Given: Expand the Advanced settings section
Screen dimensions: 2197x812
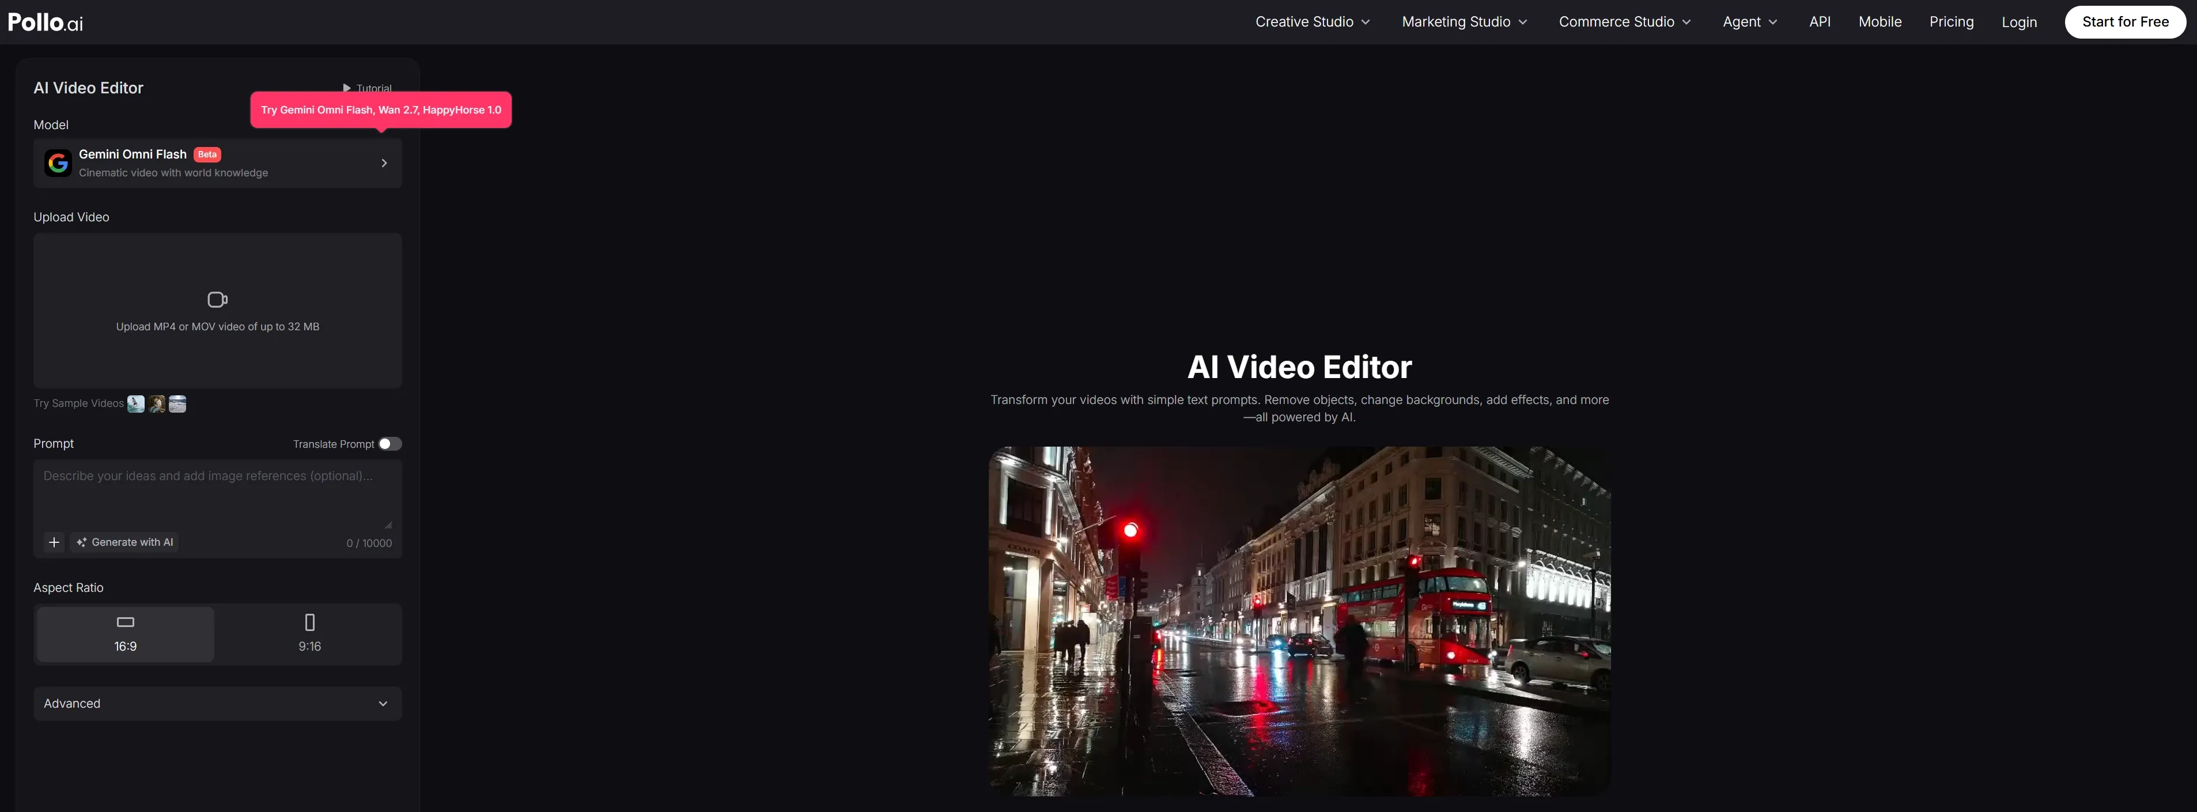Looking at the screenshot, I should 217,704.
